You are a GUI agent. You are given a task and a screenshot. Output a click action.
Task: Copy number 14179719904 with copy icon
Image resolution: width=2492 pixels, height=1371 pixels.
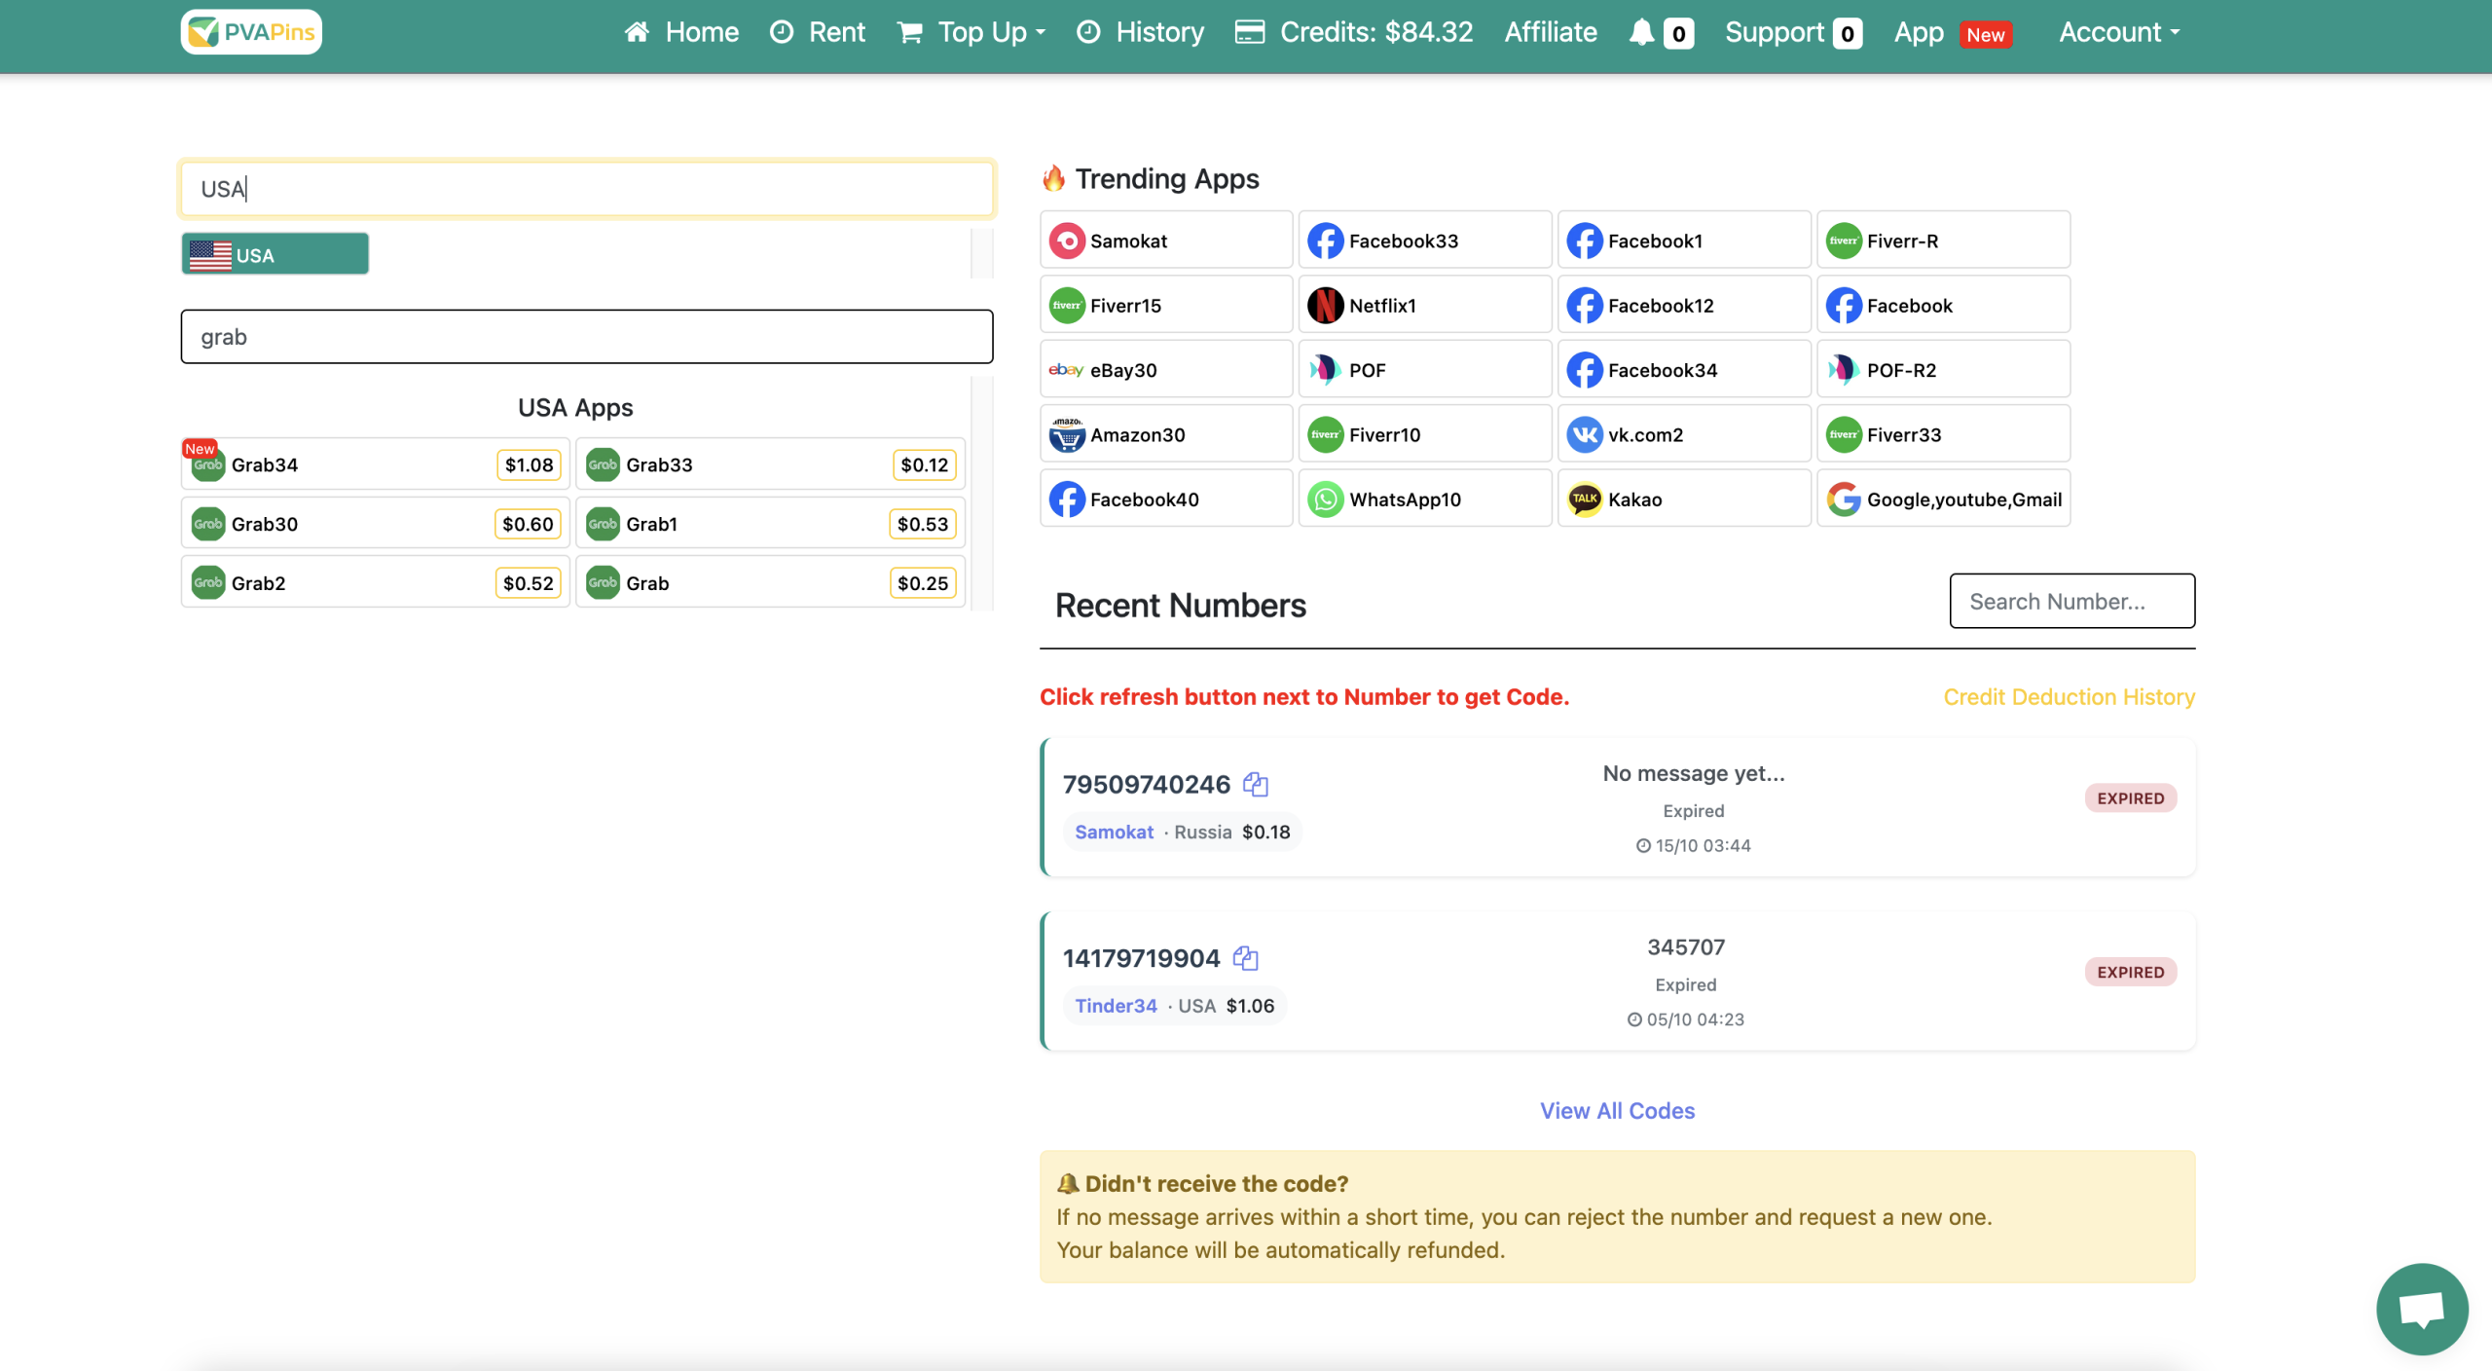point(1245,958)
